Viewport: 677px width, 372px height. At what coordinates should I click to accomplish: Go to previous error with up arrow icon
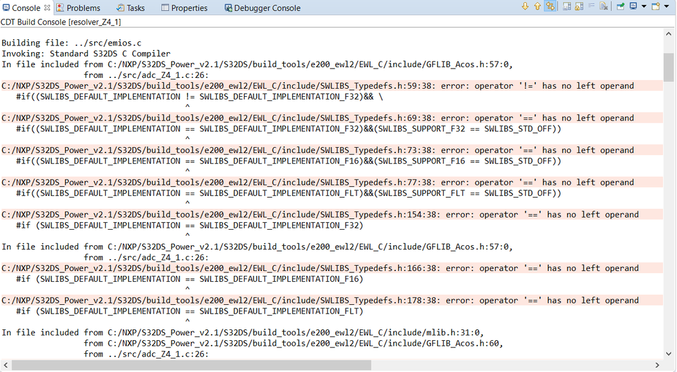537,6
